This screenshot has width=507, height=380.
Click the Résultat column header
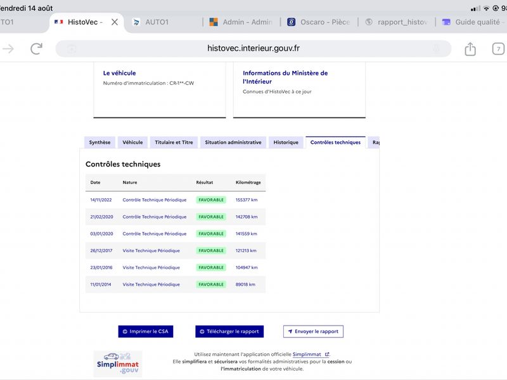pos(204,182)
